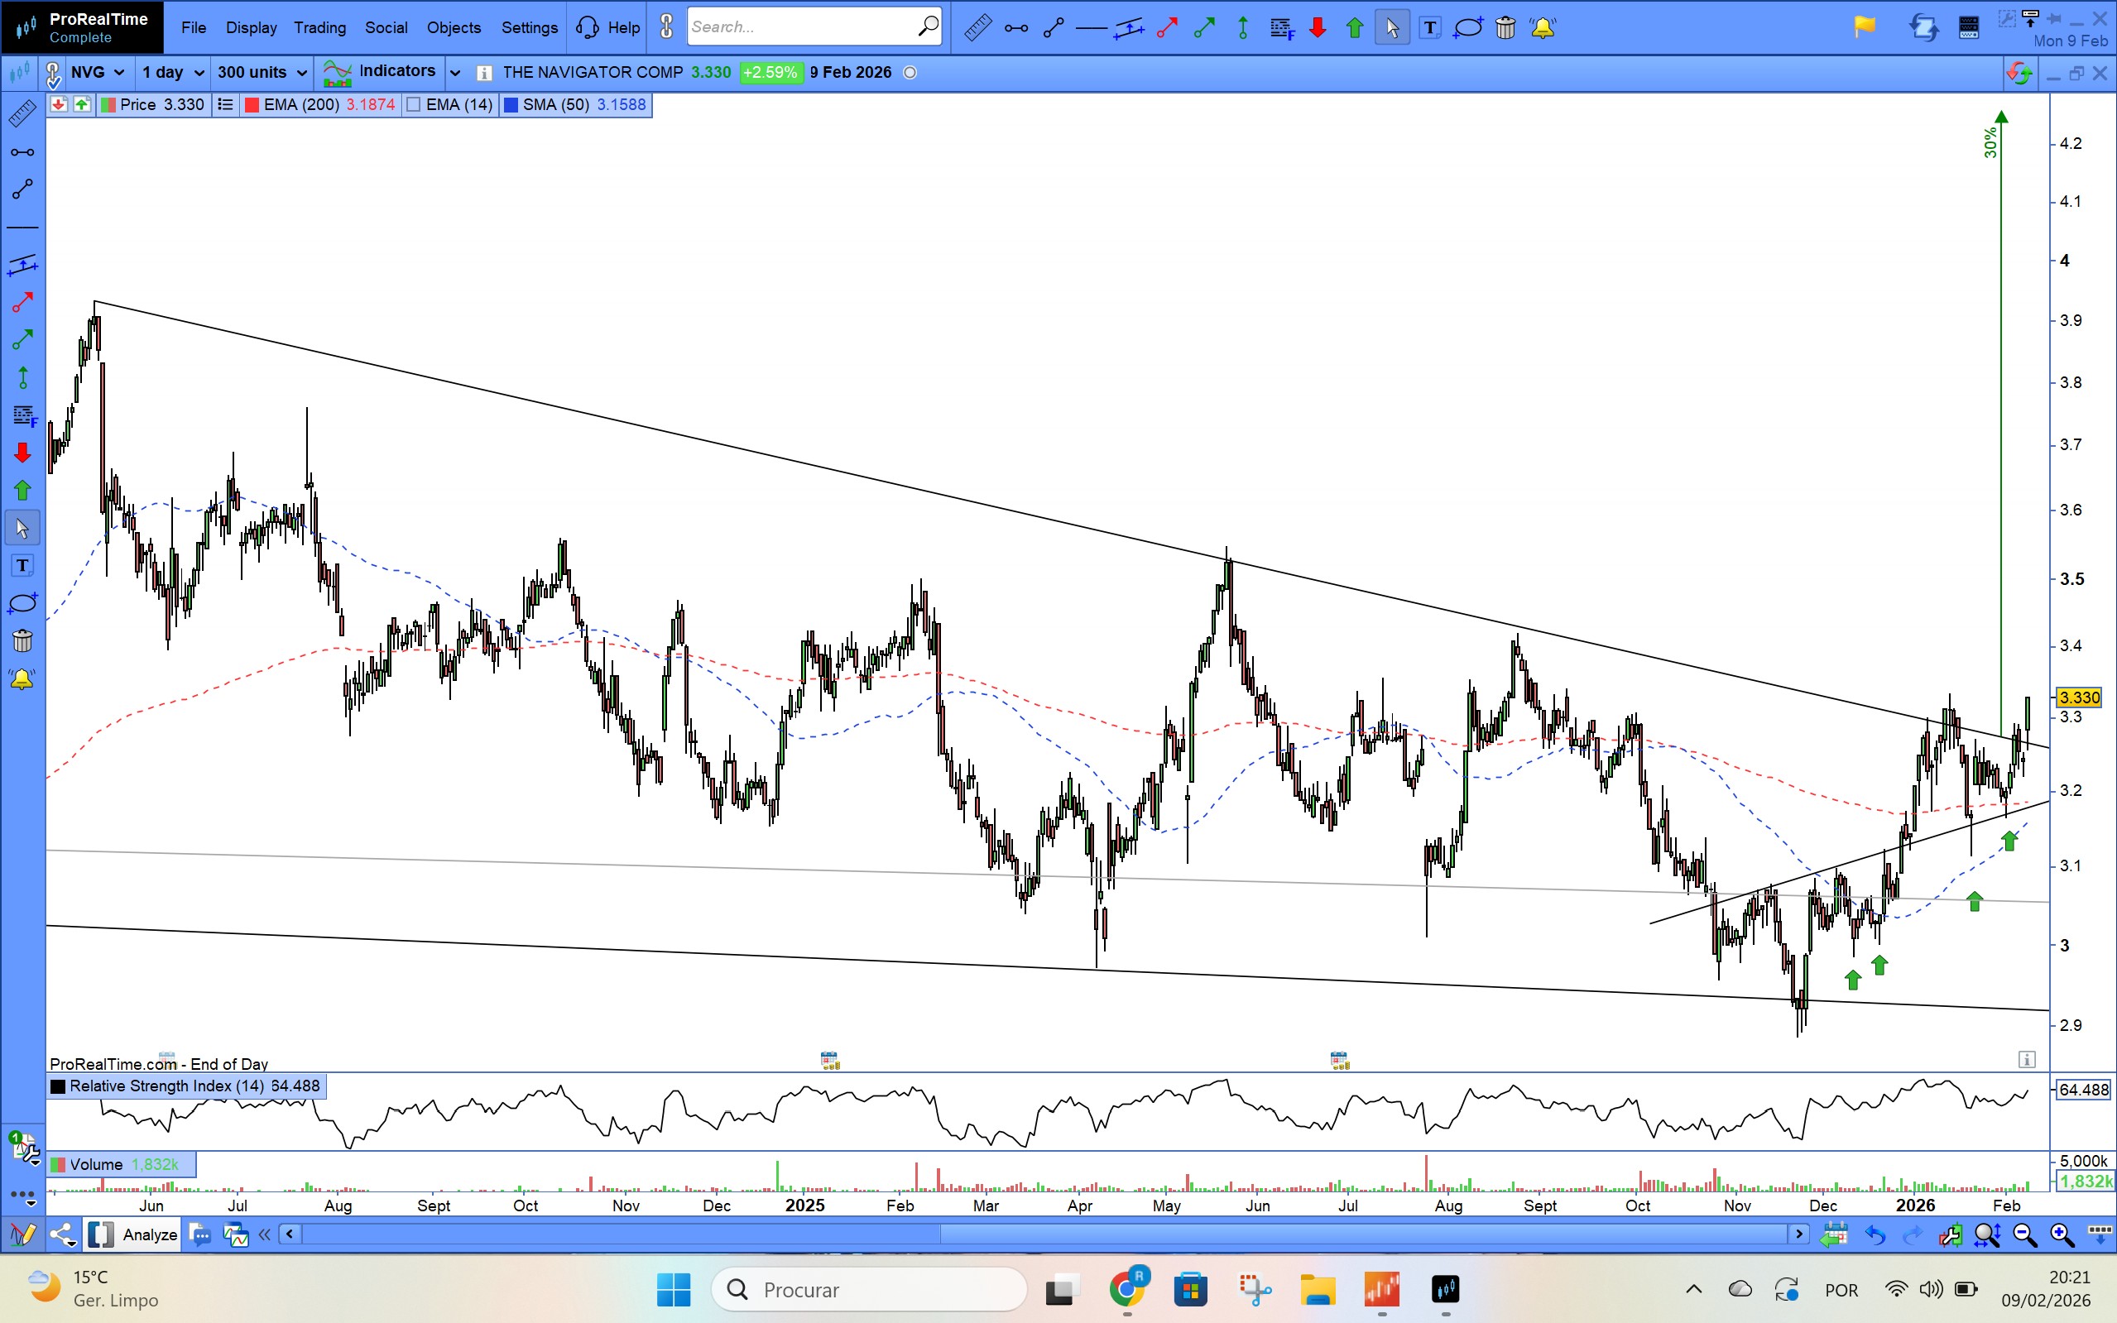Open the Objects menu
Viewport: 2117px width, 1323px height.
tap(454, 28)
